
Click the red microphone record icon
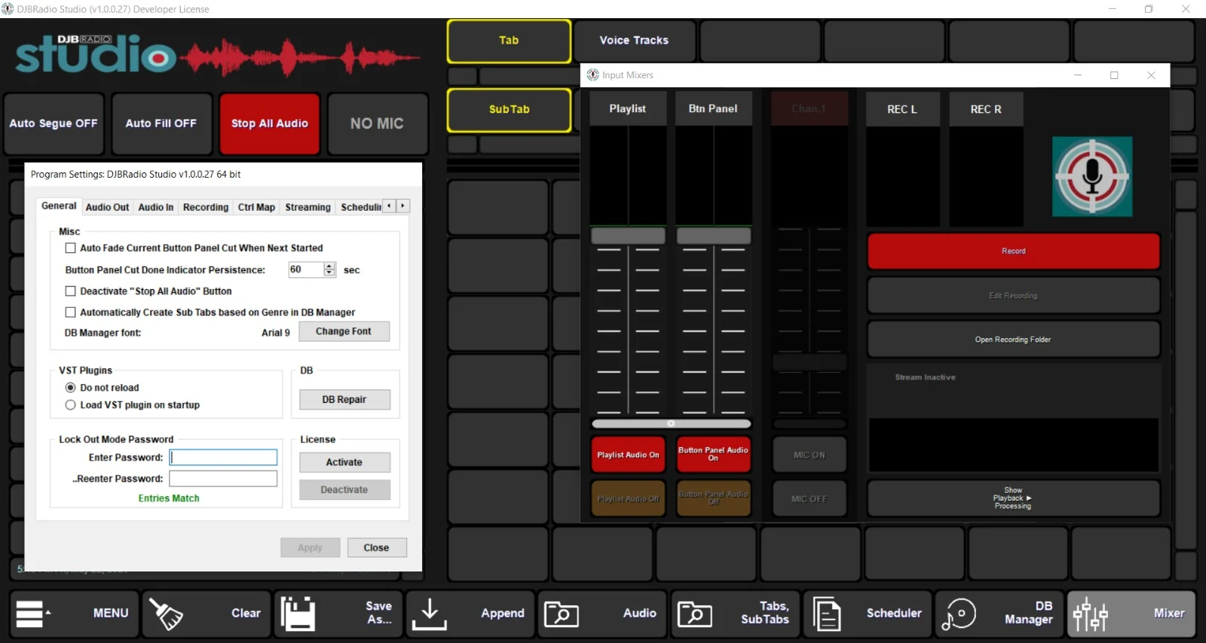(1092, 176)
